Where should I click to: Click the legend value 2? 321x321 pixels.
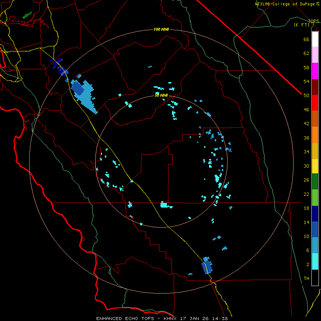[307, 265]
